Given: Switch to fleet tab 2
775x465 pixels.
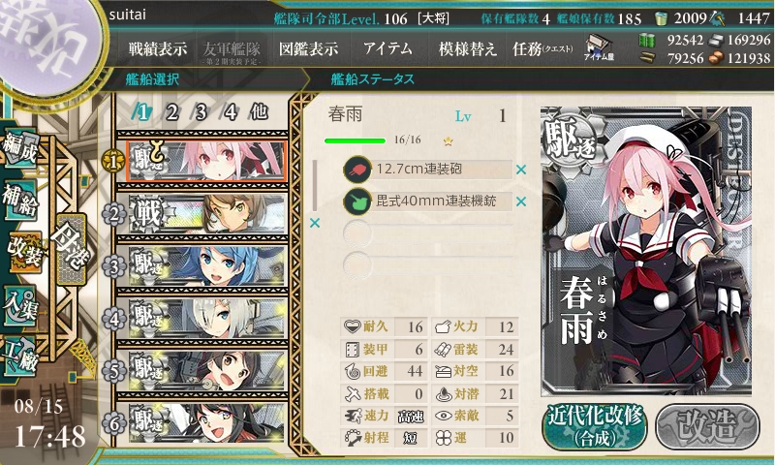Looking at the screenshot, I should coord(171,112).
